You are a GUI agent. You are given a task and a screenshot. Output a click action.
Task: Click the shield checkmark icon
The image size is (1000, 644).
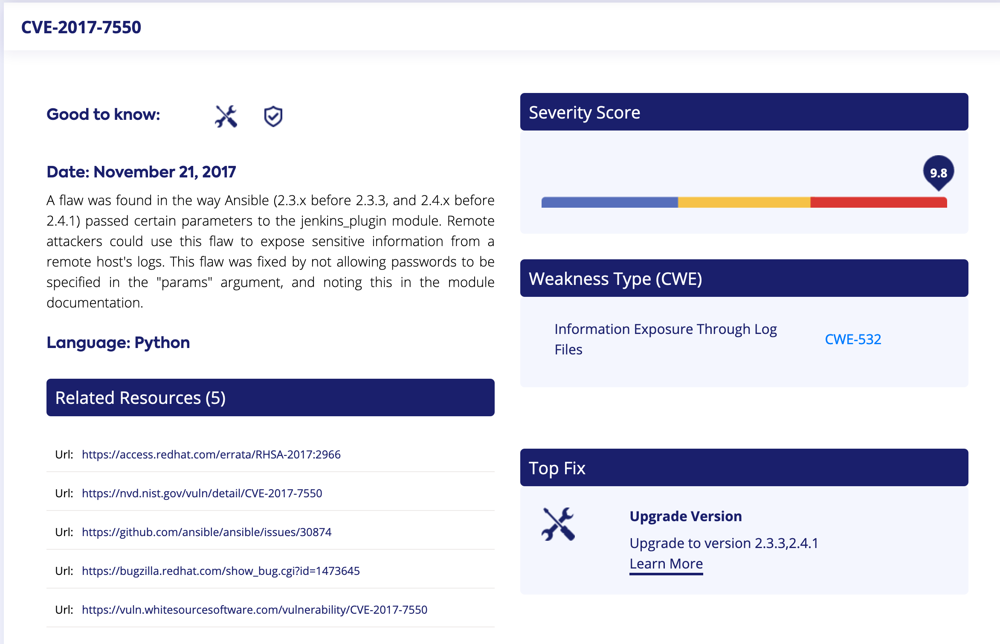(273, 116)
